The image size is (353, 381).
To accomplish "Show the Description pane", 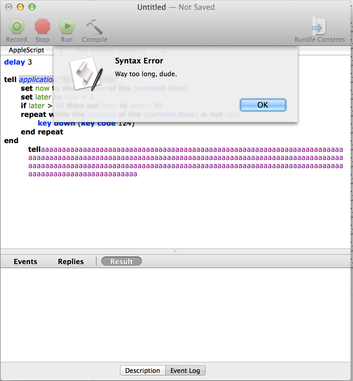I will pyautogui.click(x=142, y=371).
